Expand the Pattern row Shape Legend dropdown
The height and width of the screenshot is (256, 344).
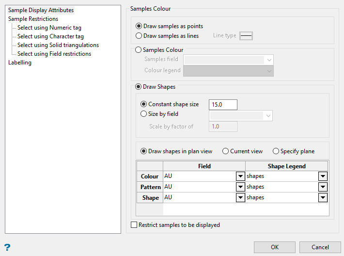coord(323,187)
